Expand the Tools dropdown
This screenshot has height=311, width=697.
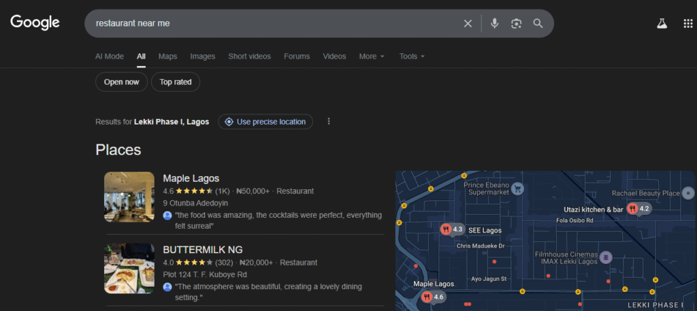coord(412,56)
